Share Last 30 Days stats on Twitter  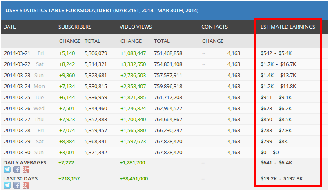click(x=7, y=185)
